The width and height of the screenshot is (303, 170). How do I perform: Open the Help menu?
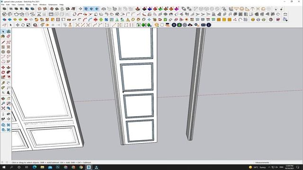[62, 5]
